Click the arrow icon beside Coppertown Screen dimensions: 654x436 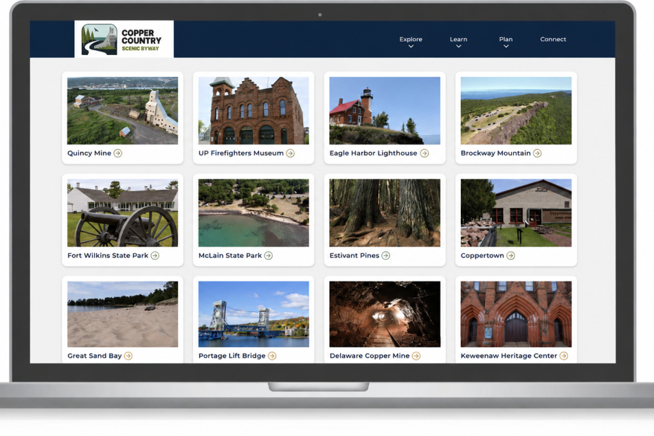pos(510,256)
